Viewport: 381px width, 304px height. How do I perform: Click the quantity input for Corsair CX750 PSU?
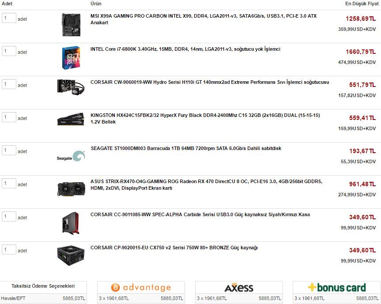click(9, 250)
